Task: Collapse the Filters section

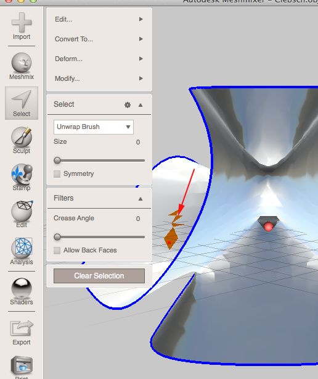Action: (x=141, y=199)
